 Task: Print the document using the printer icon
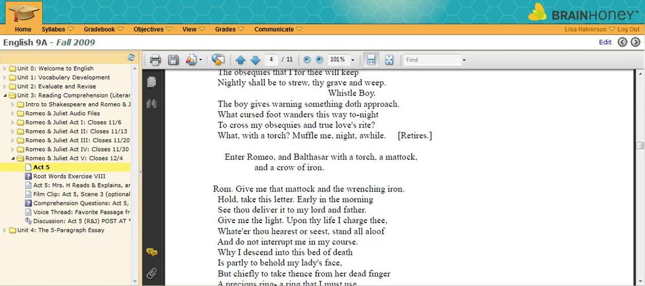point(156,60)
